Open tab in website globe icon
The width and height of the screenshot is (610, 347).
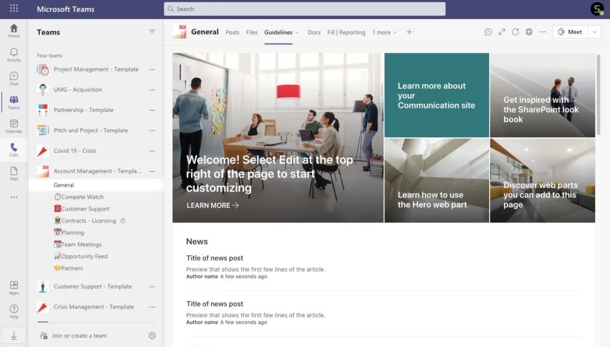point(529,32)
